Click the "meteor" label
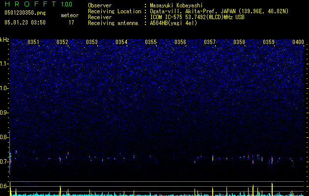309x196 pixels. click(70, 15)
